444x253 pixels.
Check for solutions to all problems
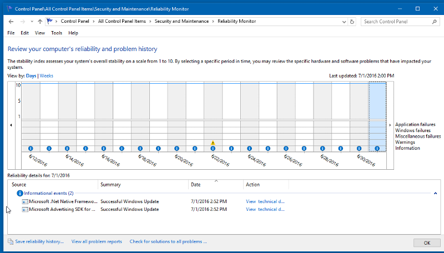tap(168, 241)
